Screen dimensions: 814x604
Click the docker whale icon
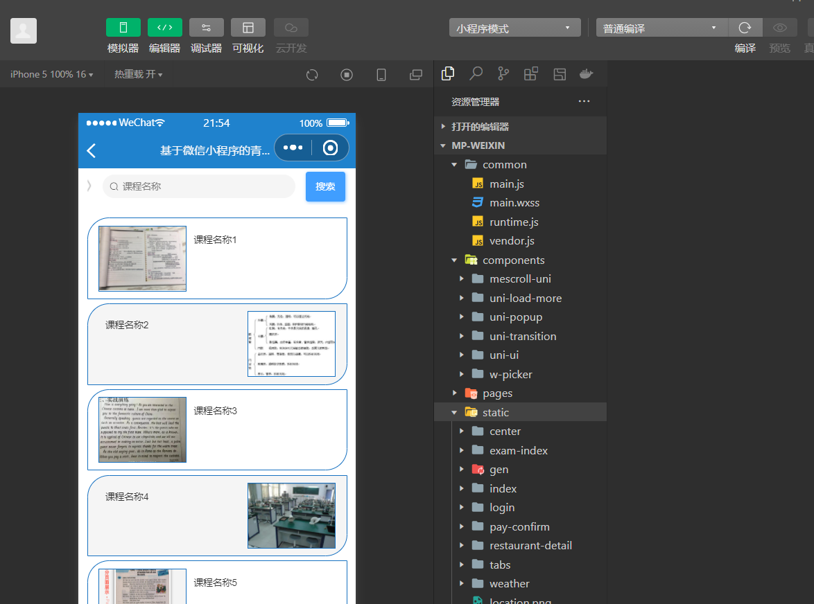[586, 73]
